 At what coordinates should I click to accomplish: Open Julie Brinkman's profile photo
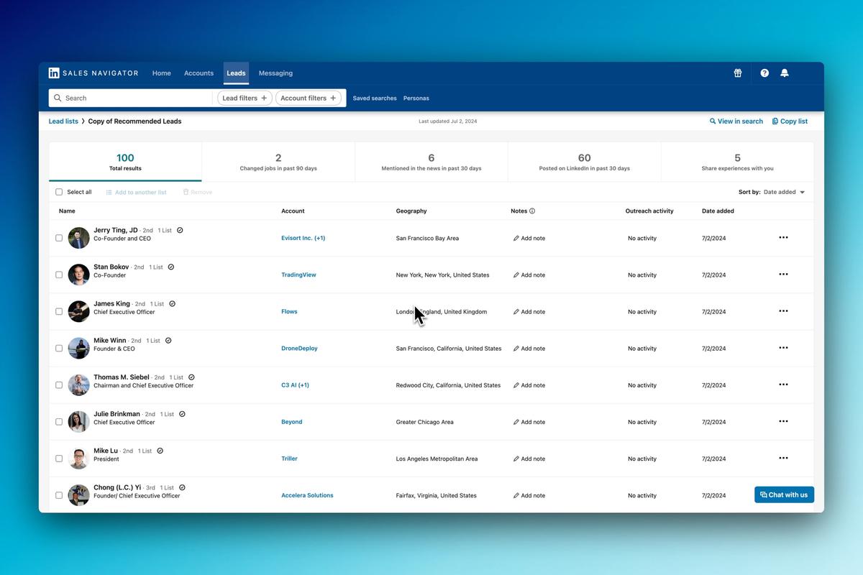point(78,422)
